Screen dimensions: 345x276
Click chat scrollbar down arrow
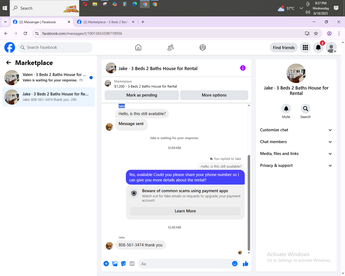249,253
